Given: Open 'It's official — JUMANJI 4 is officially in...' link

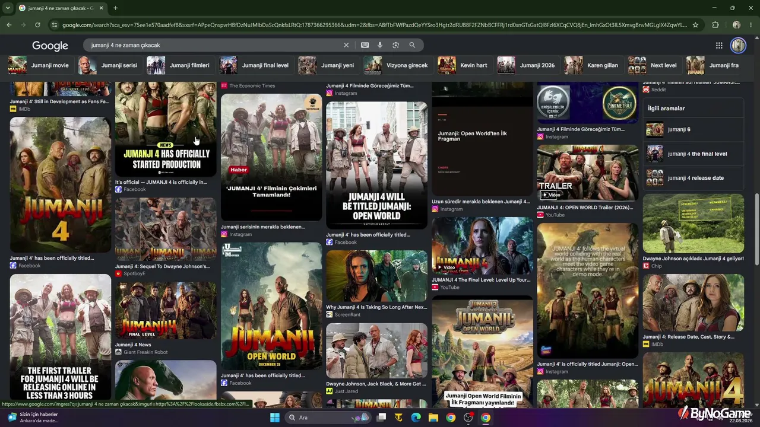Looking at the screenshot, I should click(x=161, y=182).
